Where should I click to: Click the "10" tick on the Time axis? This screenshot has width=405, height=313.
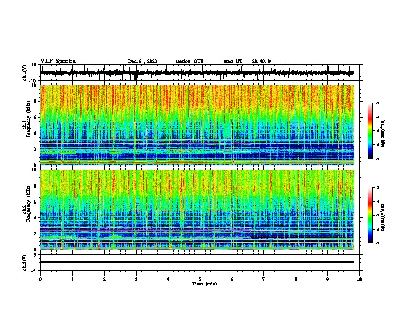[x=359, y=279]
